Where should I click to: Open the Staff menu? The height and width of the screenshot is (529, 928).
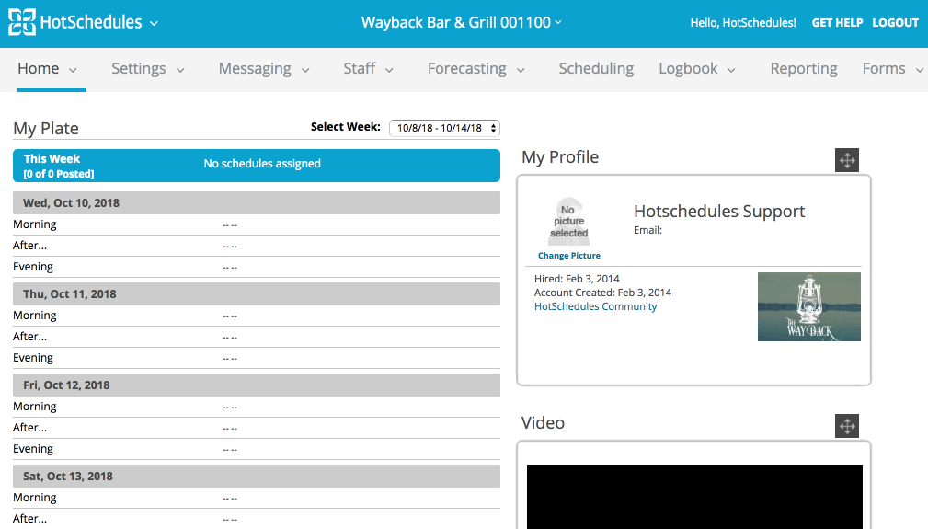pos(360,69)
